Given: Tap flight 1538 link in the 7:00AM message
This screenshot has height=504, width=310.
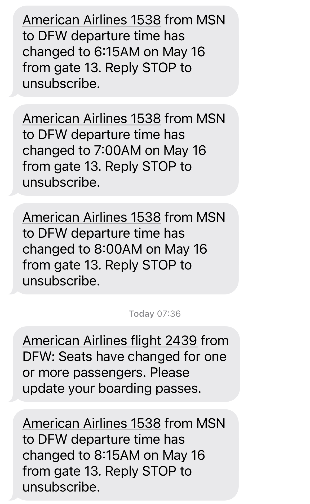Looking at the screenshot, I should (92, 119).
